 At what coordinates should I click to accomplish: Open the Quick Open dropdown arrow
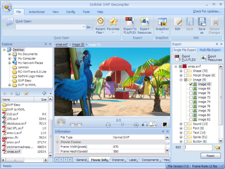coord(84,27)
